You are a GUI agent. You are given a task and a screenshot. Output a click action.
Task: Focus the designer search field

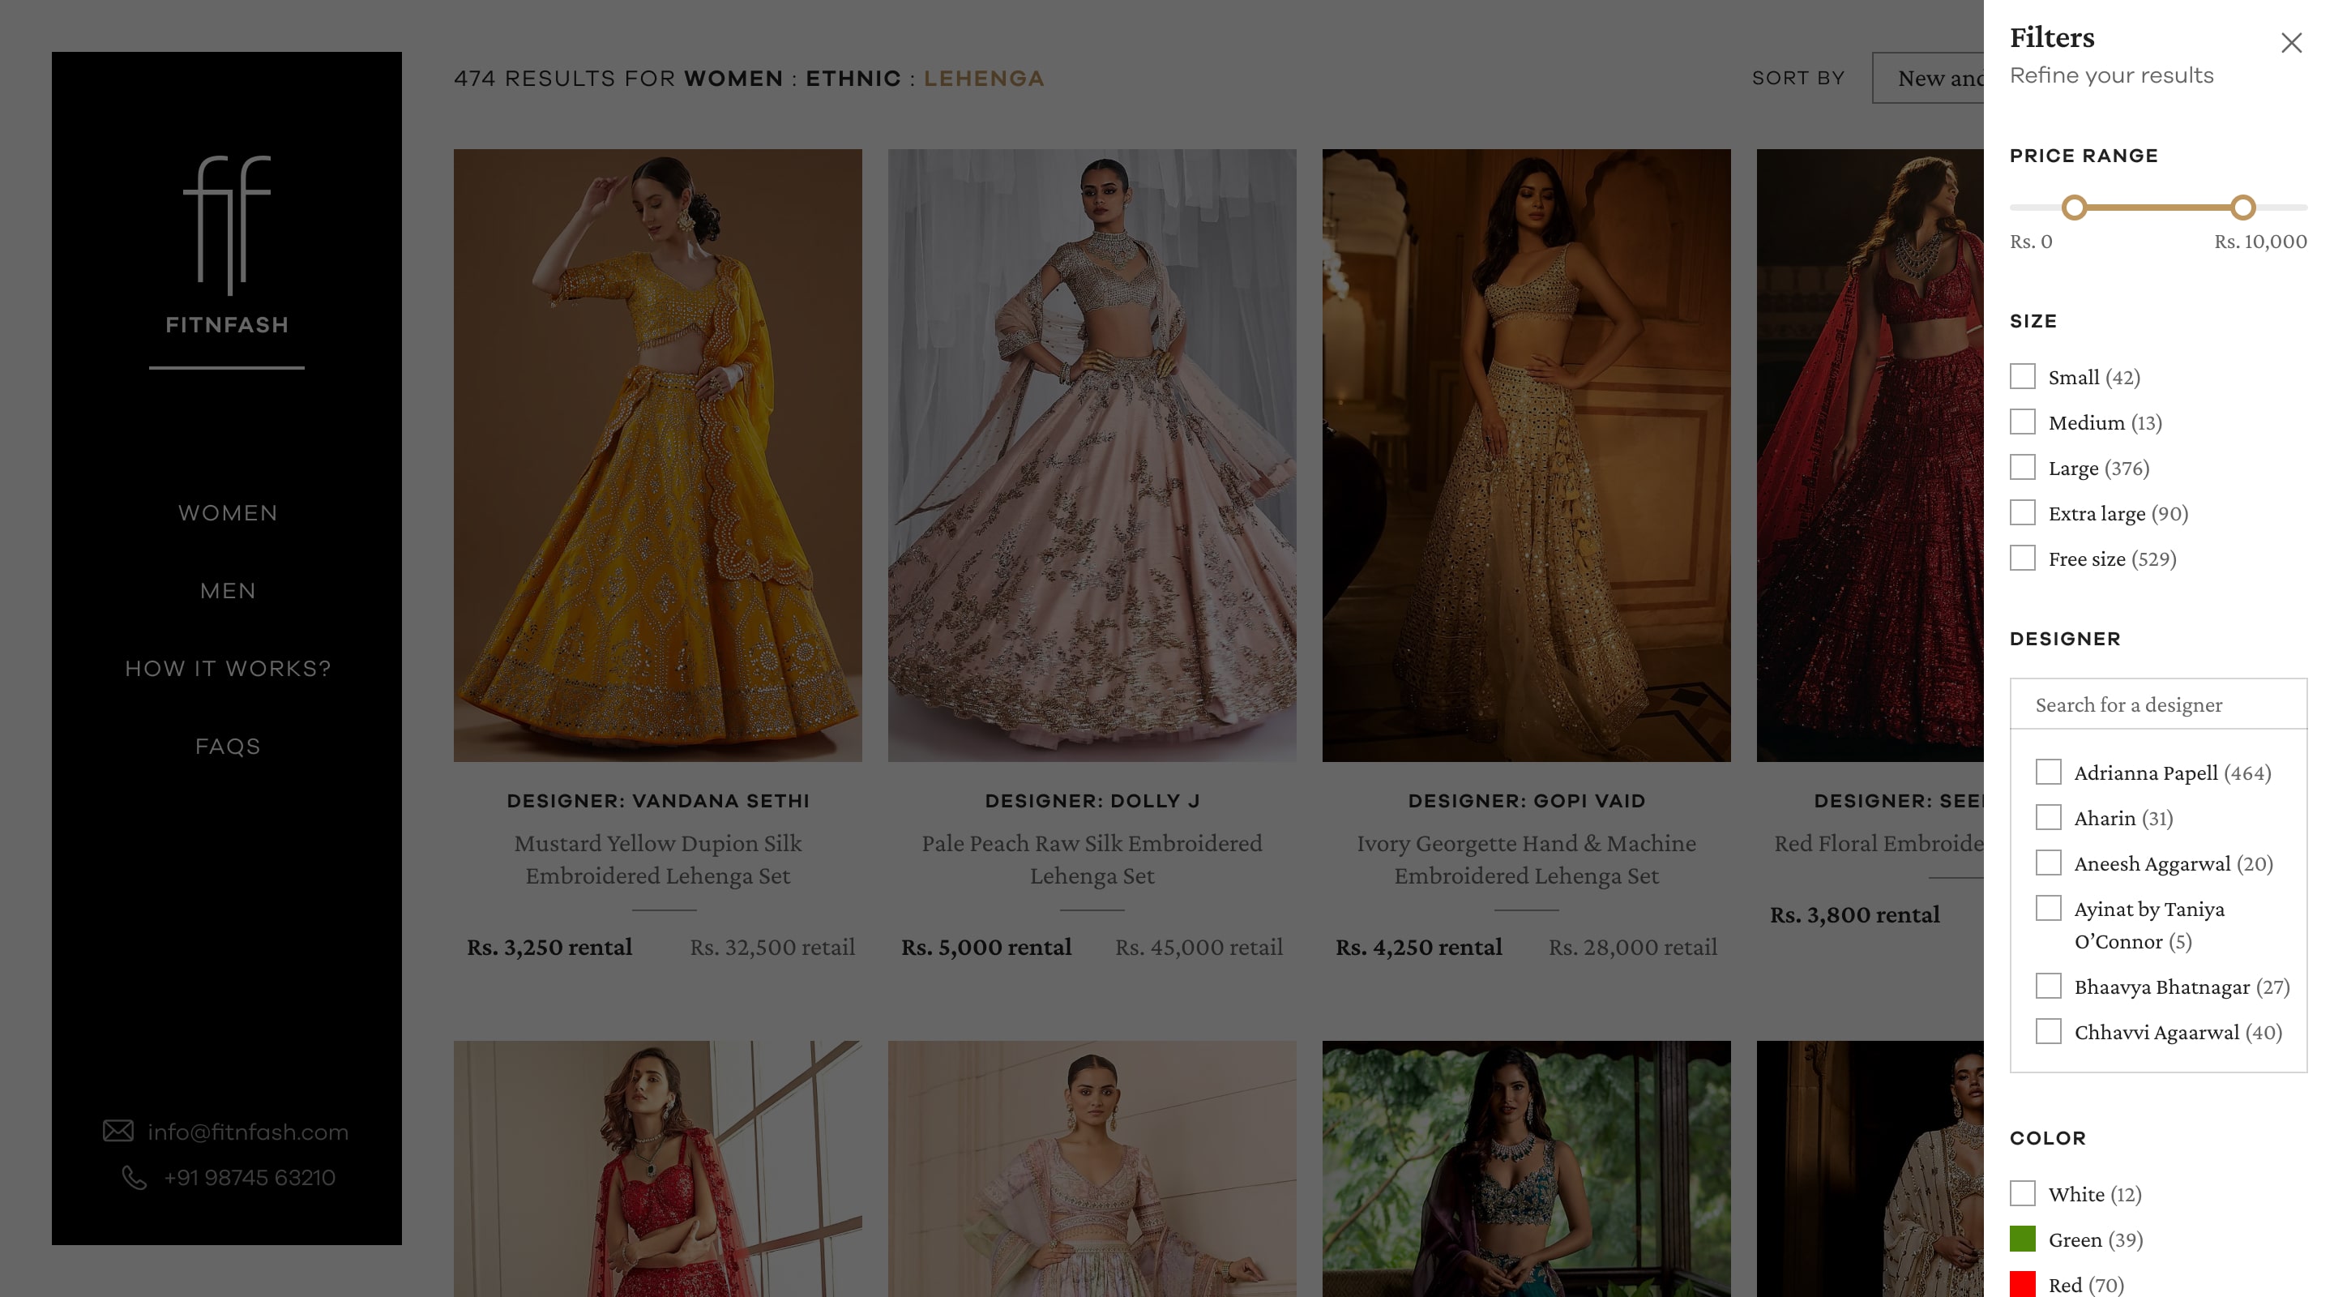[x=2157, y=704]
